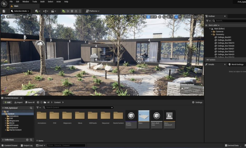Image resolution: width=246 pixels, height=148 pixels.
Task: Go back with Content Browser history arrow
Action: point(38,102)
